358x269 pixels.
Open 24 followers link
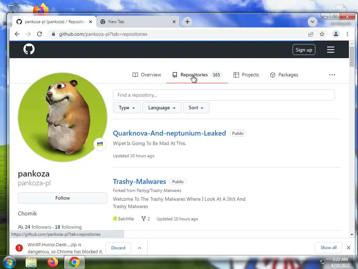tap(38, 227)
